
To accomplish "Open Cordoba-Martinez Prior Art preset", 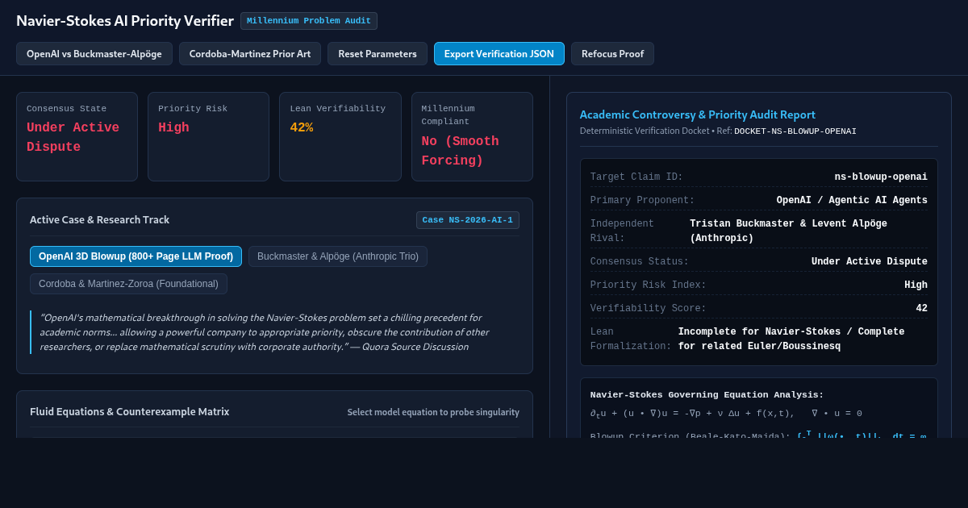I will 250,54.
